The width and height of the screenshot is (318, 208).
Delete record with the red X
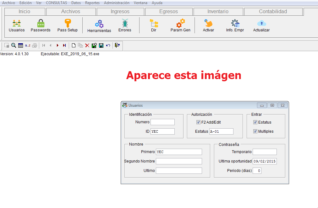click(x=87, y=45)
